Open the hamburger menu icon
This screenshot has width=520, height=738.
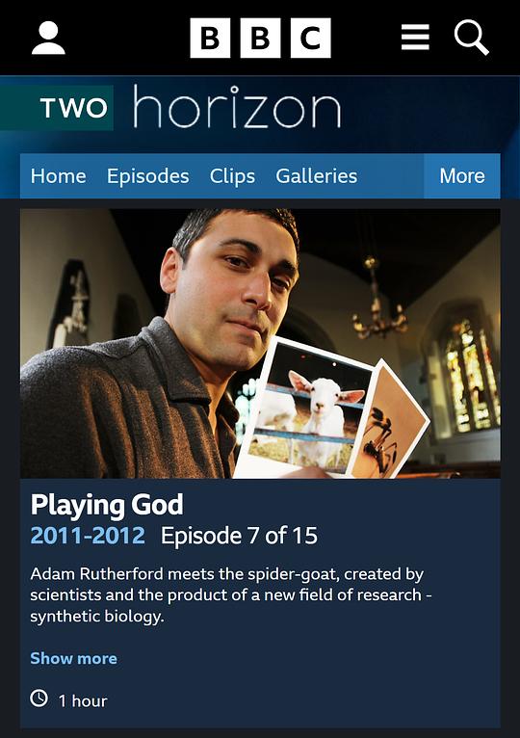[415, 38]
